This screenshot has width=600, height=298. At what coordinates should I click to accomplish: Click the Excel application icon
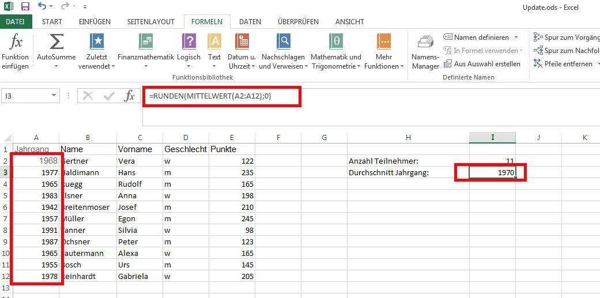pyautogui.click(x=9, y=6)
